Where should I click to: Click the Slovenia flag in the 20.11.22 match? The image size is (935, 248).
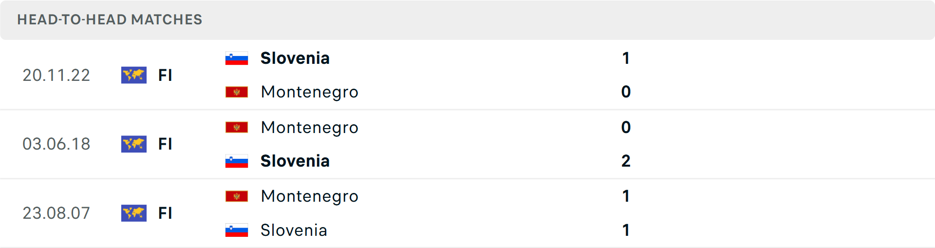point(237,58)
